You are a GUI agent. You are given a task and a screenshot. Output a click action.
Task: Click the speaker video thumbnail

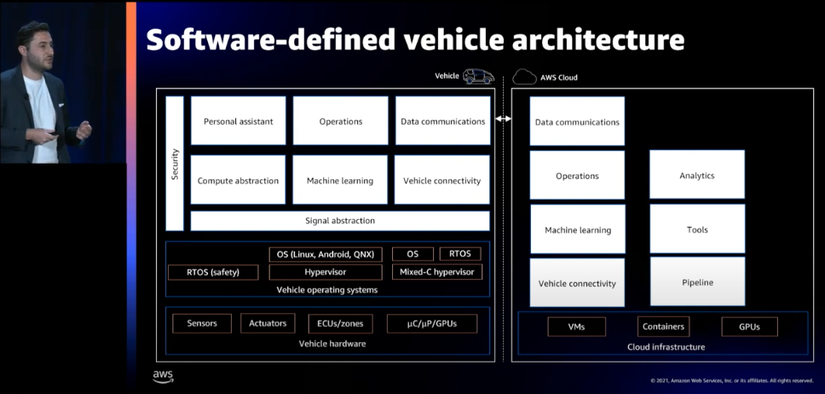[x=62, y=82]
